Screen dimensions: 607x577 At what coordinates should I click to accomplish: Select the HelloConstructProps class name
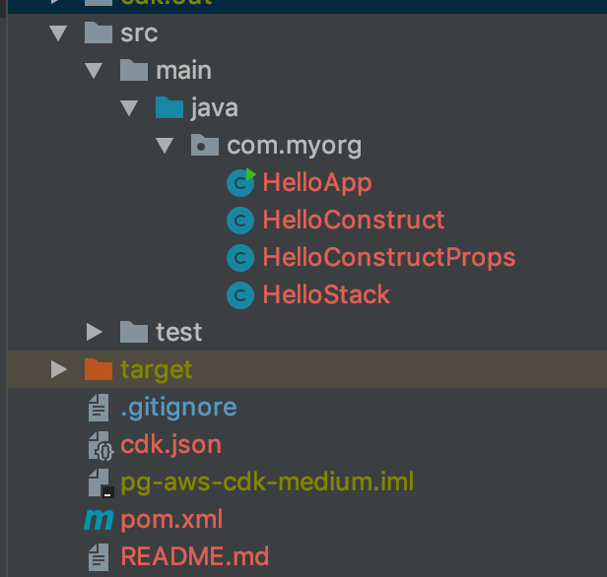(389, 258)
